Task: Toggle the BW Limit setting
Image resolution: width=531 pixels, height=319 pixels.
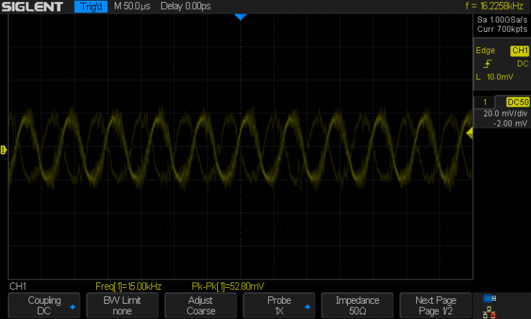Action: pyautogui.click(x=122, y=306)
